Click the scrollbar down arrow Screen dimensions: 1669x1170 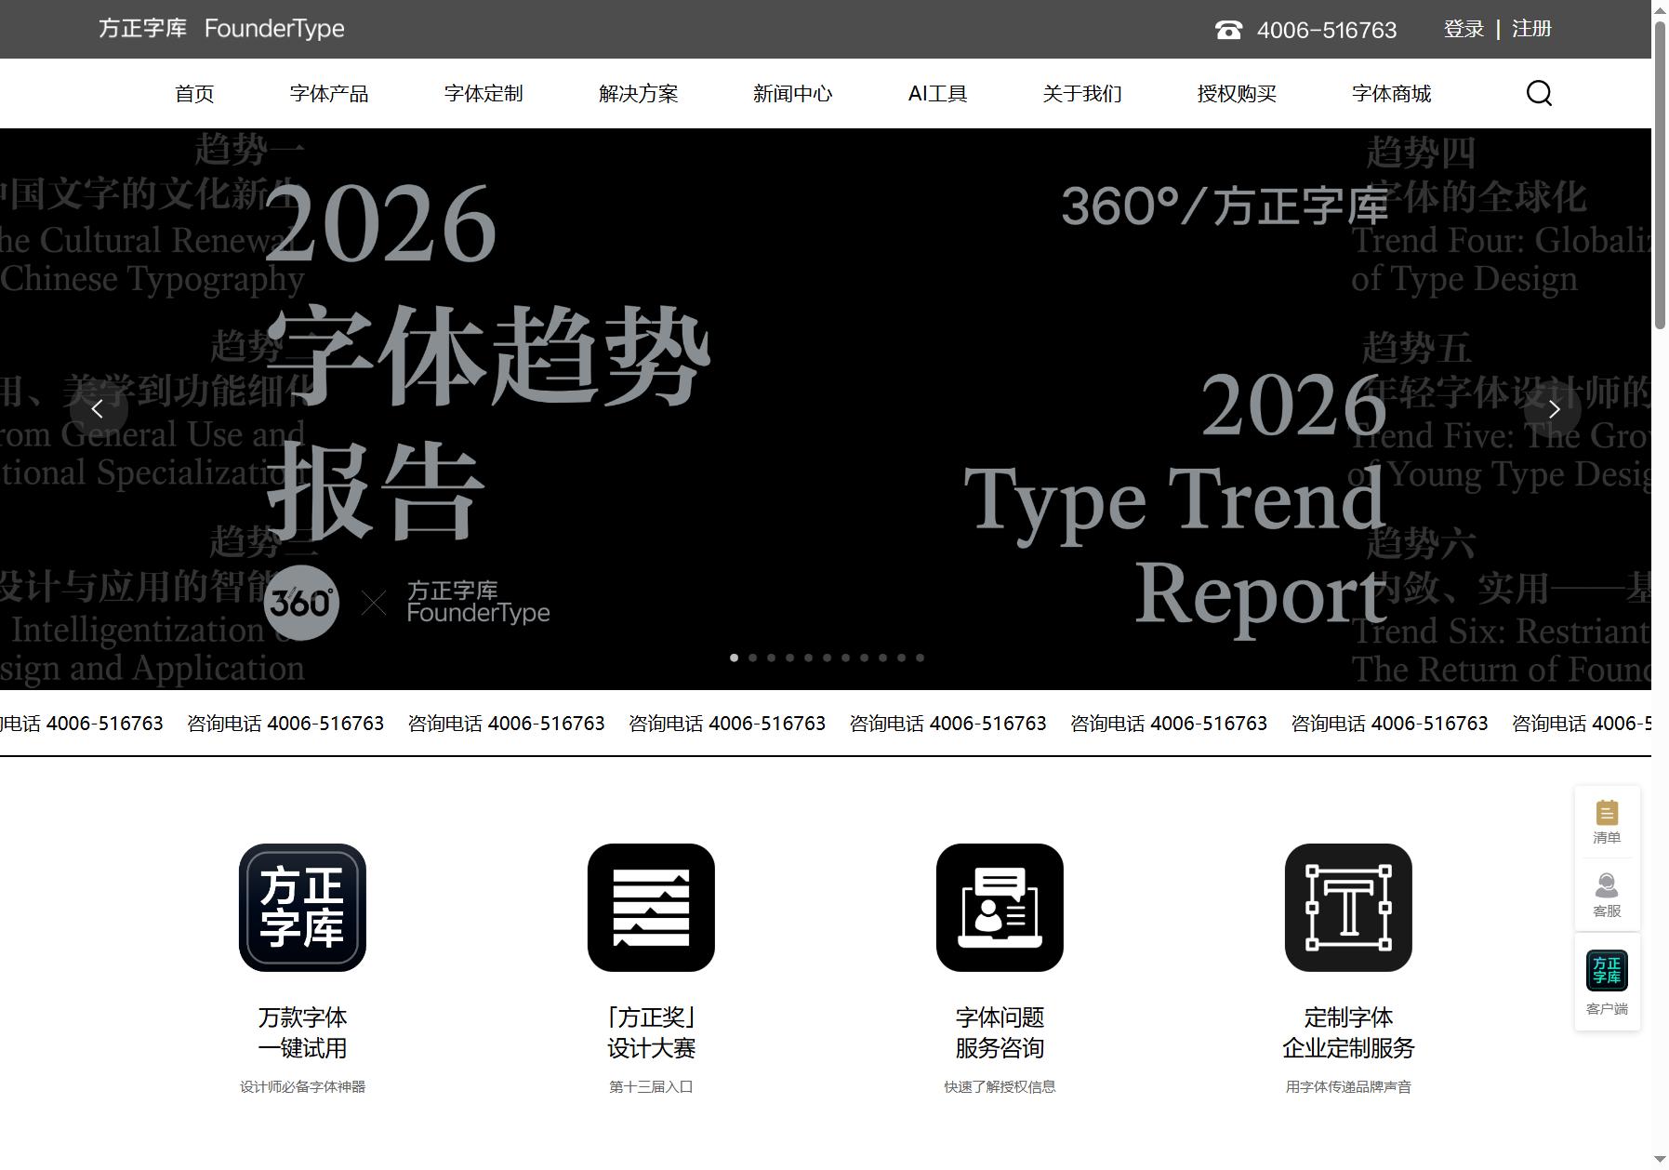1660,1160
